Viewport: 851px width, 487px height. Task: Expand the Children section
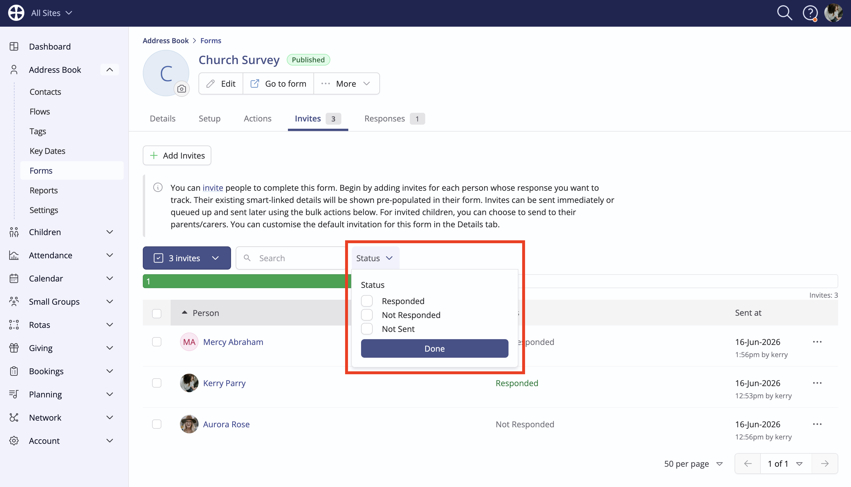[x=109, y=232]
